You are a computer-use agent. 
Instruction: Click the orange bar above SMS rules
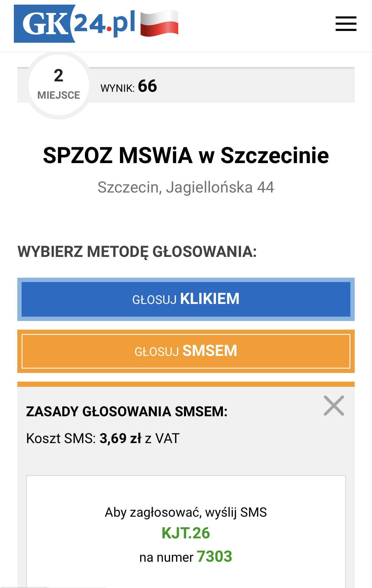tap(186, 384)
